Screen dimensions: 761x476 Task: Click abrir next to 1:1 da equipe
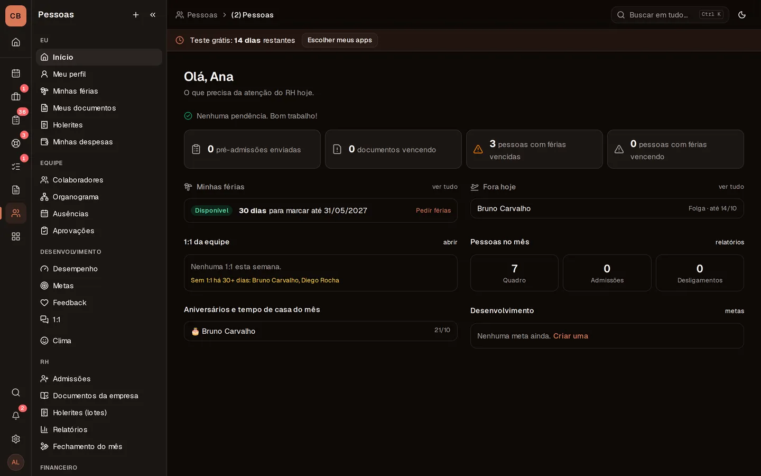450,242
